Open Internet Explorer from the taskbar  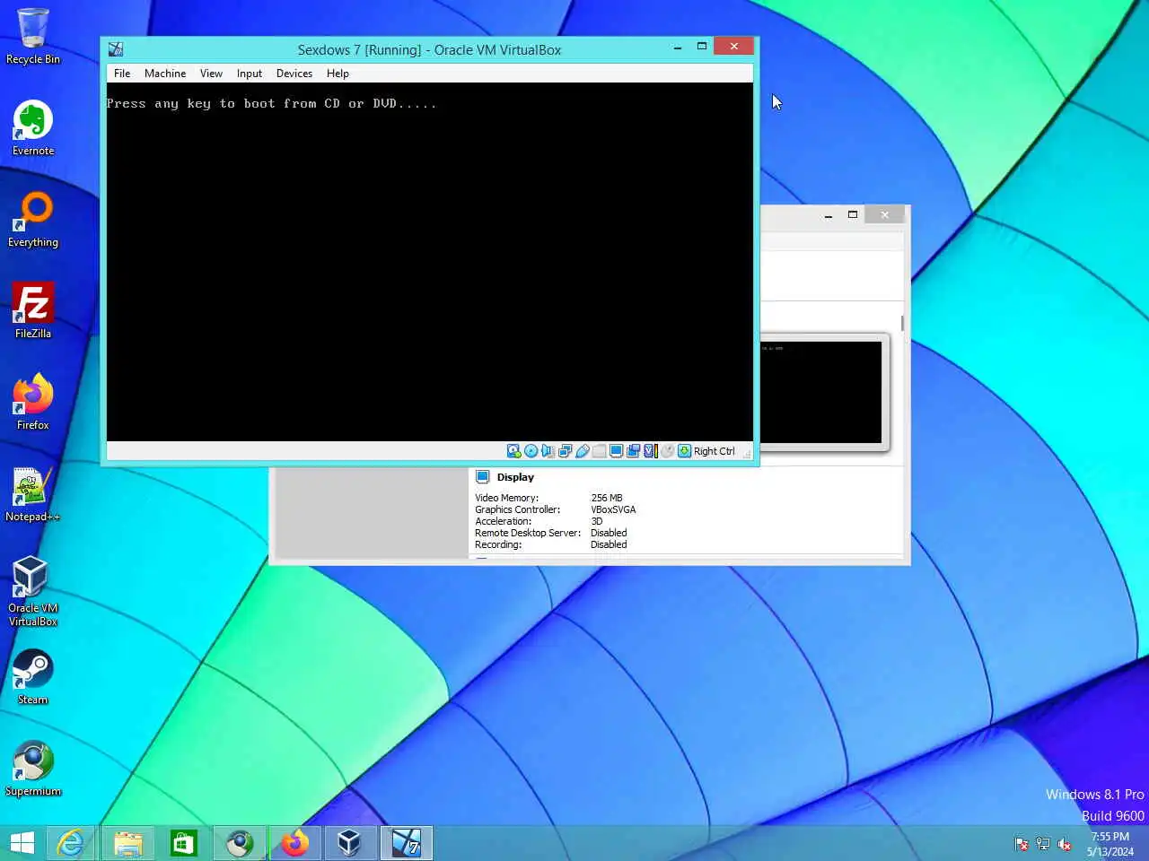pyautogui.click(x=71, y=843)
